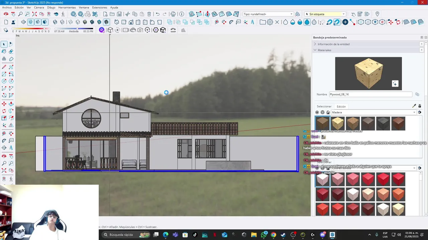Open the Extensiones menu
The image size is (428, 240).
[100, 7]
